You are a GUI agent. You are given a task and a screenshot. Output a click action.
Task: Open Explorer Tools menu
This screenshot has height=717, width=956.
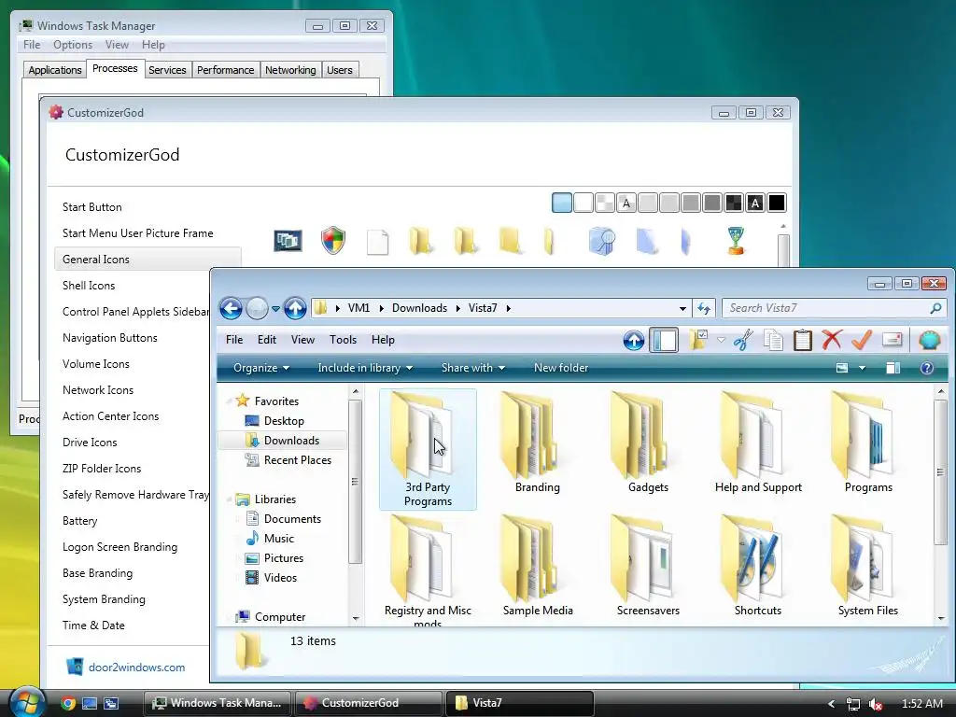(343, 340)
